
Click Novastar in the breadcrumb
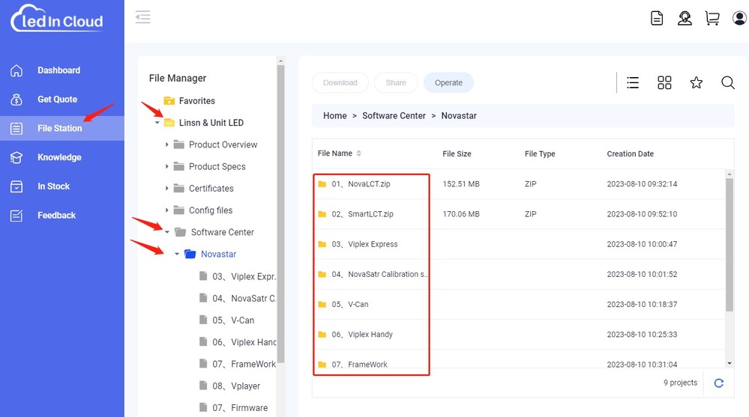pyautogui.click(x=459, y=115)
